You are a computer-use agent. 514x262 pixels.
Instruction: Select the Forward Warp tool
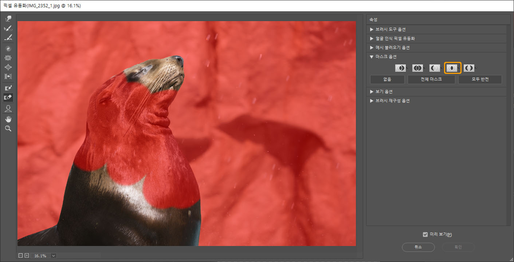8,19
